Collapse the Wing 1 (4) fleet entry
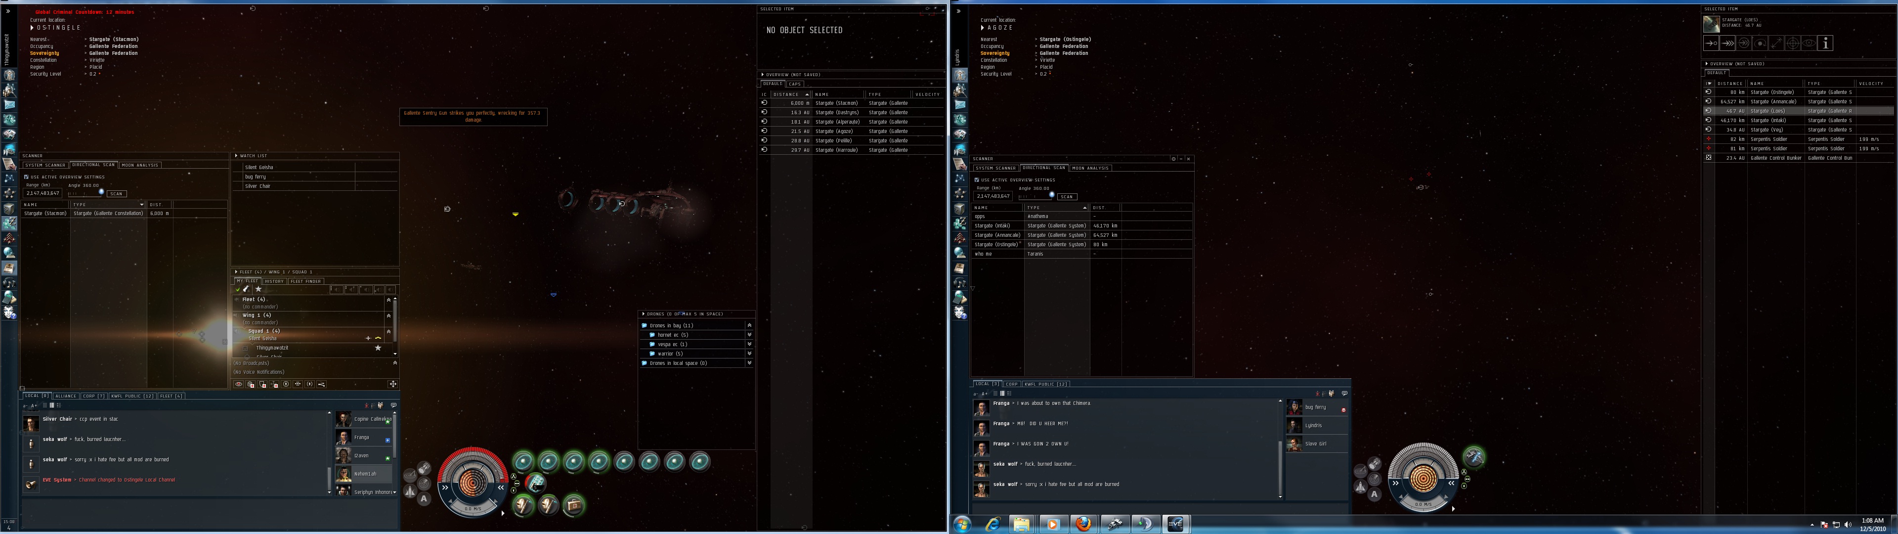 click(x=388, y=315)
